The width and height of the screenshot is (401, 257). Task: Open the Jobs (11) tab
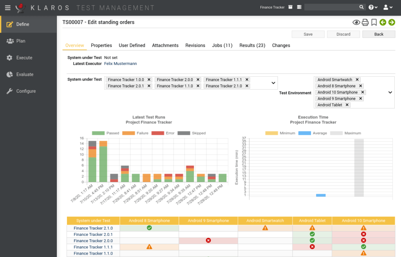[x=222, y=45]
